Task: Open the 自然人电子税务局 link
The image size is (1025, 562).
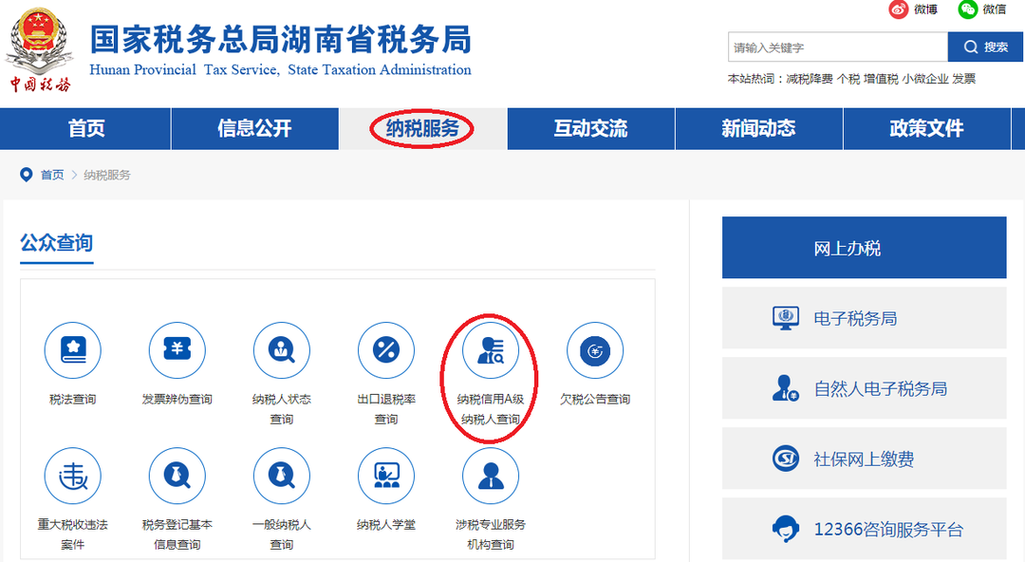Action: pos(865,388)
